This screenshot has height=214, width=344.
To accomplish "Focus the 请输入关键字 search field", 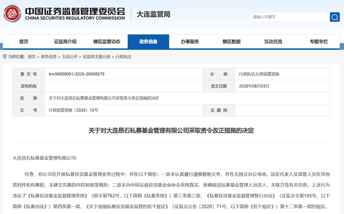I will (290, 17).
